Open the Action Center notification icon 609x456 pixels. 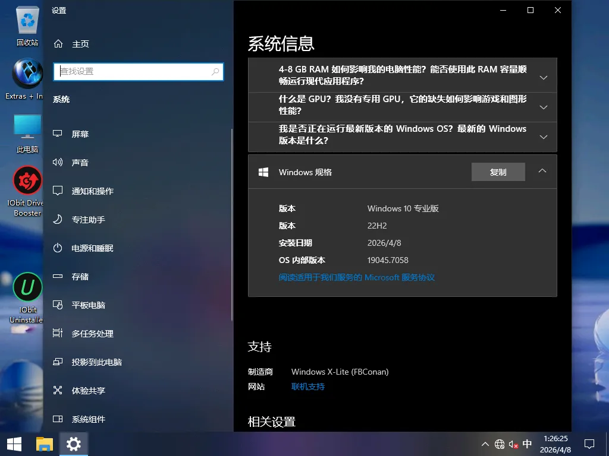(x=589, y=444)
